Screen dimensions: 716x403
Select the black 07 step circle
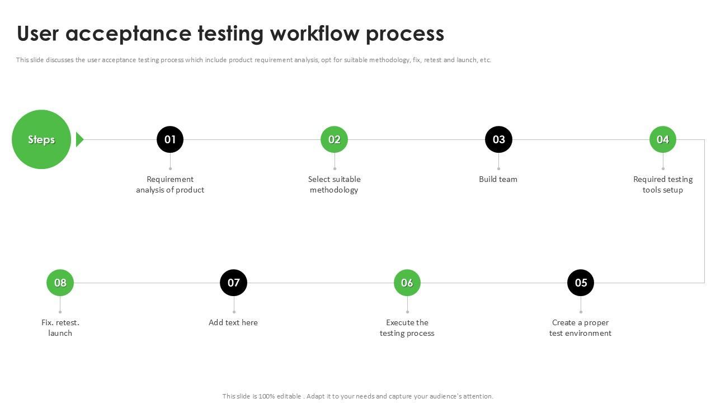(x=233, y=283)
